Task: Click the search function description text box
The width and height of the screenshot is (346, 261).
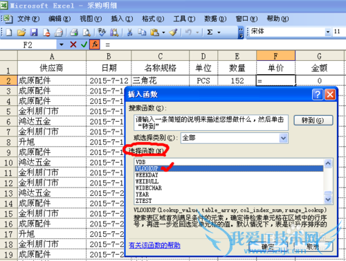Action: click(211, 123)
